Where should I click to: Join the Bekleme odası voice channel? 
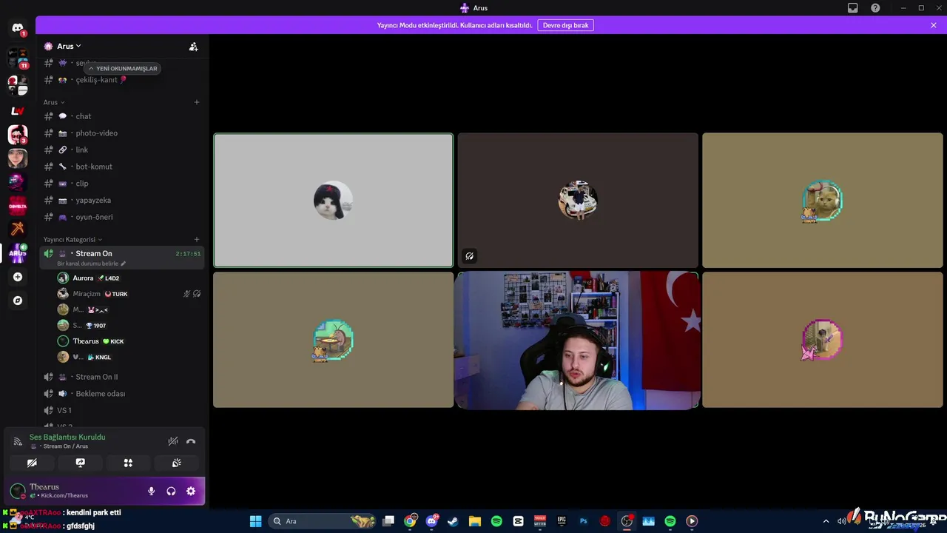point(122,394)
